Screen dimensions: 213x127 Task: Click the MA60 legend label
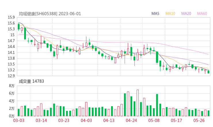coord(202,14)
